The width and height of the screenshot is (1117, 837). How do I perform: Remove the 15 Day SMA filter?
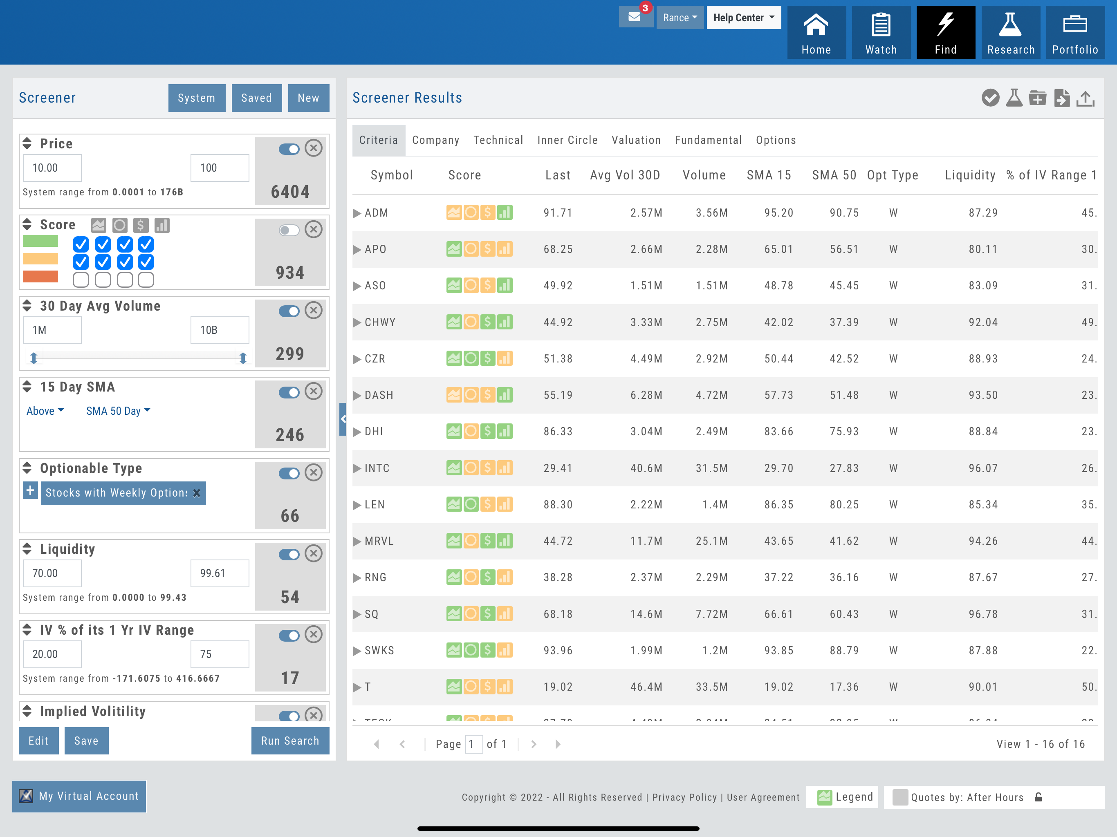pos(314,392)
